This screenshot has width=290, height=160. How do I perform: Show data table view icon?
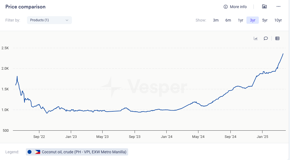pyautogui.click(x=277, y=38)
